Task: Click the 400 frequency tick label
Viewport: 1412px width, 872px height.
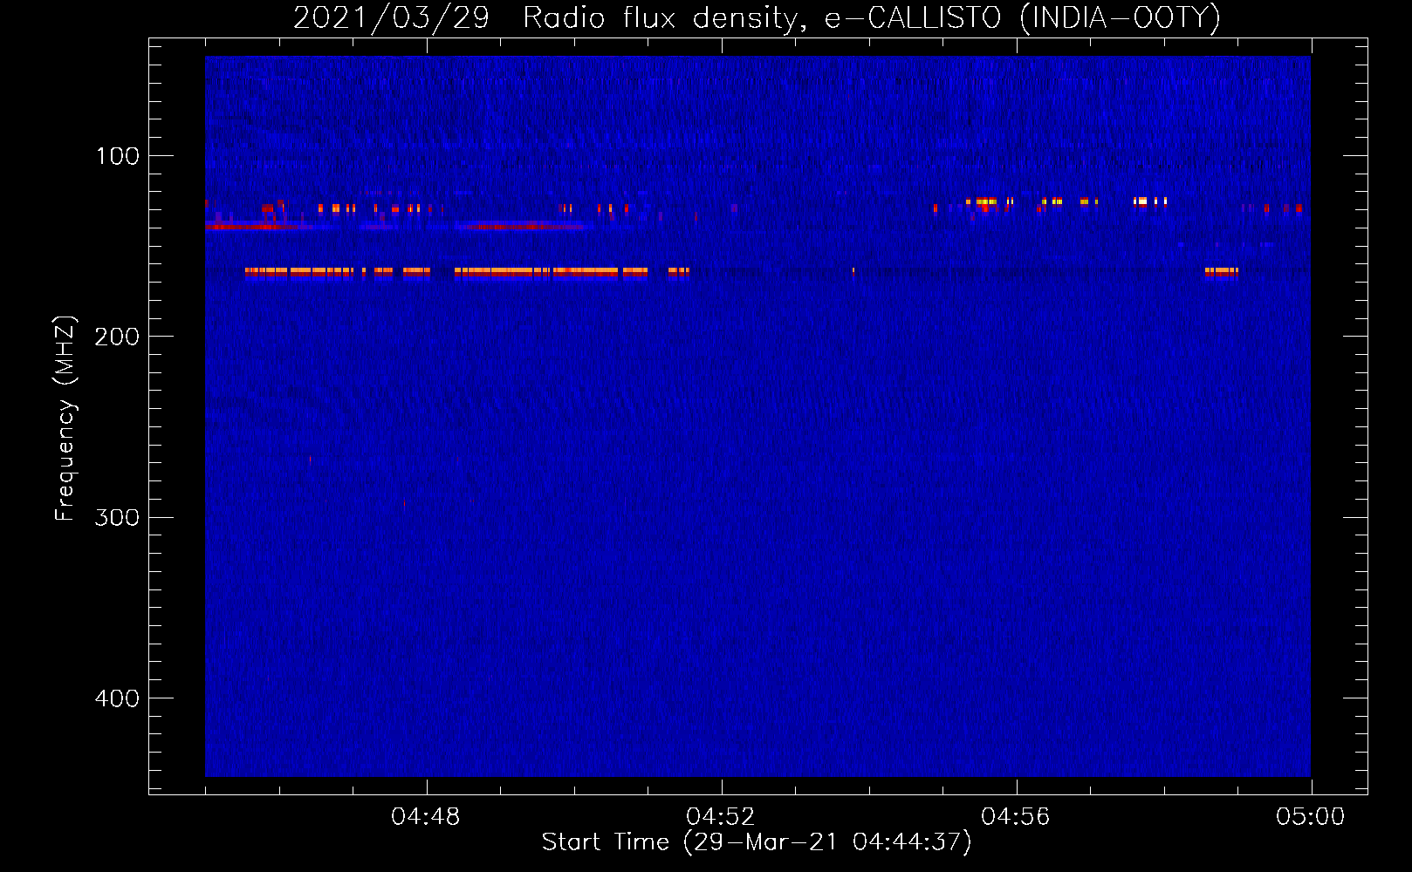Action: click(117, 698)
